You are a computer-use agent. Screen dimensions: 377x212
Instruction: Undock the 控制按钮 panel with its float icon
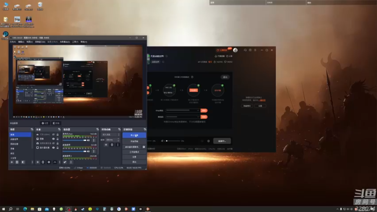[x=145, y=129]
